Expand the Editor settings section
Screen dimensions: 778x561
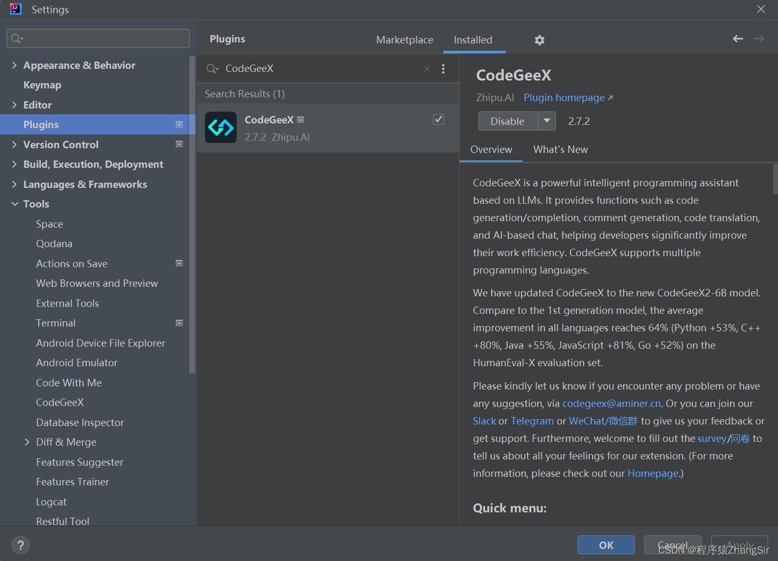click(14, 105)
